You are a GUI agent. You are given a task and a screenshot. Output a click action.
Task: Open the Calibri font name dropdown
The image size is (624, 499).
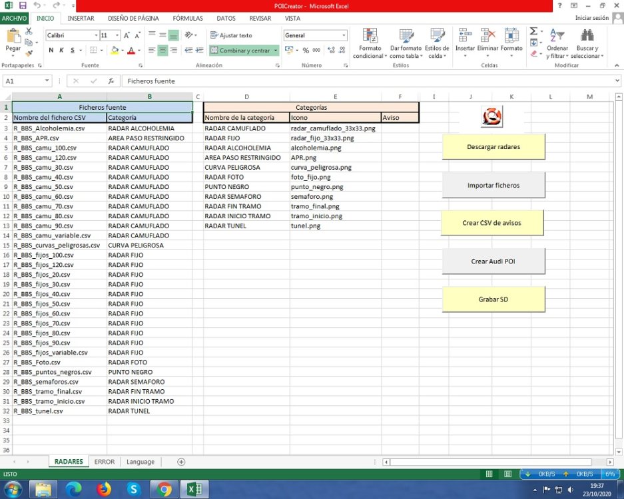click(72, 35)
